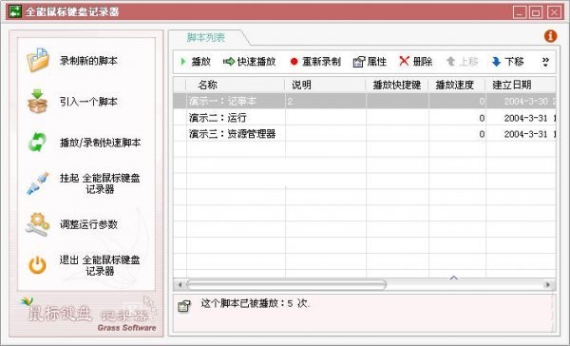Move script down with 下移

tap(508, 62)
